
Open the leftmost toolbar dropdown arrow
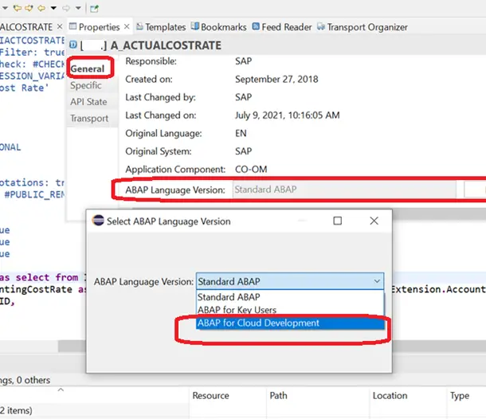(5, 8)
